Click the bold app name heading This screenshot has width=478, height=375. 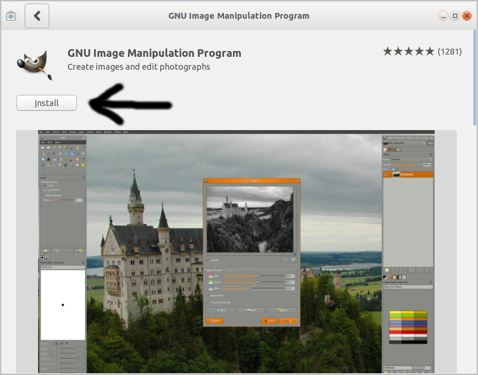[x=154, y=53]
